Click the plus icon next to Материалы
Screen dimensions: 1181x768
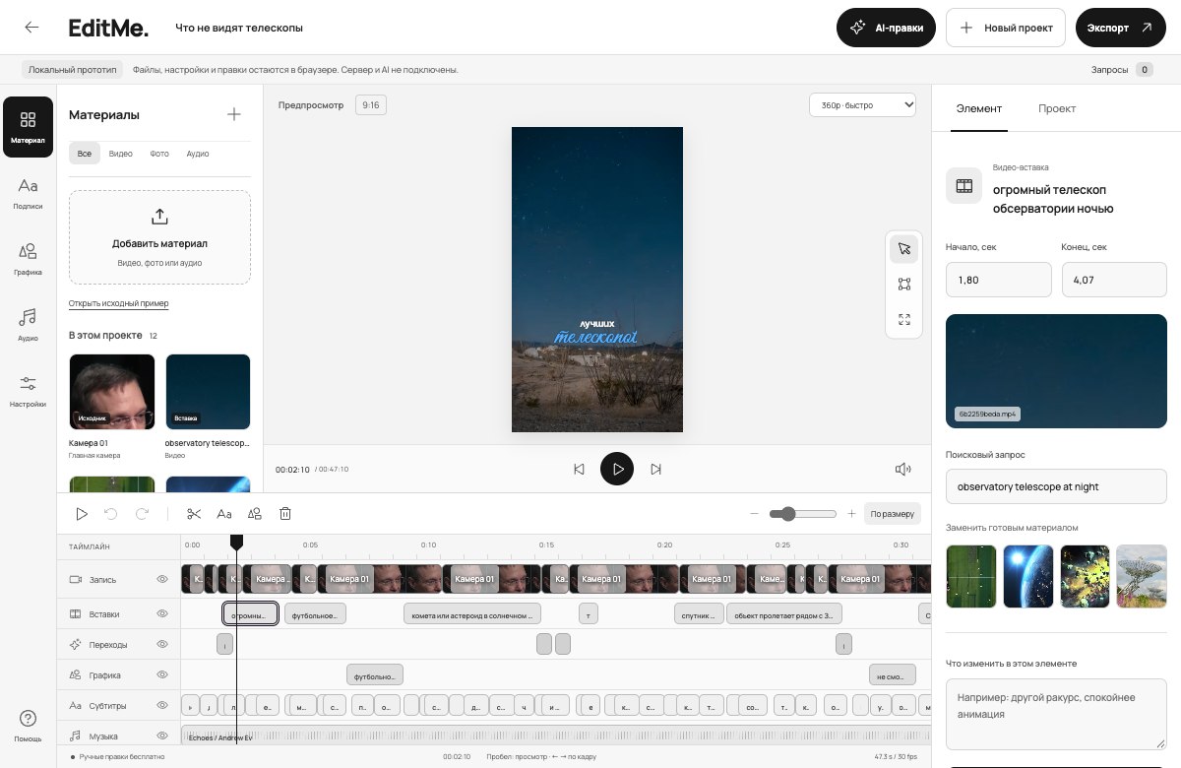point(234,114)
